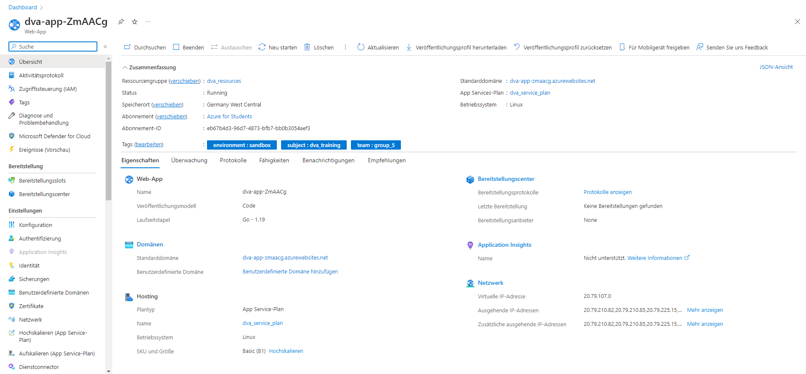Click the environment : sandbox tag
The width and height of the screenshot is (806, 374).
pyautogui.click(x=242, y=145)
